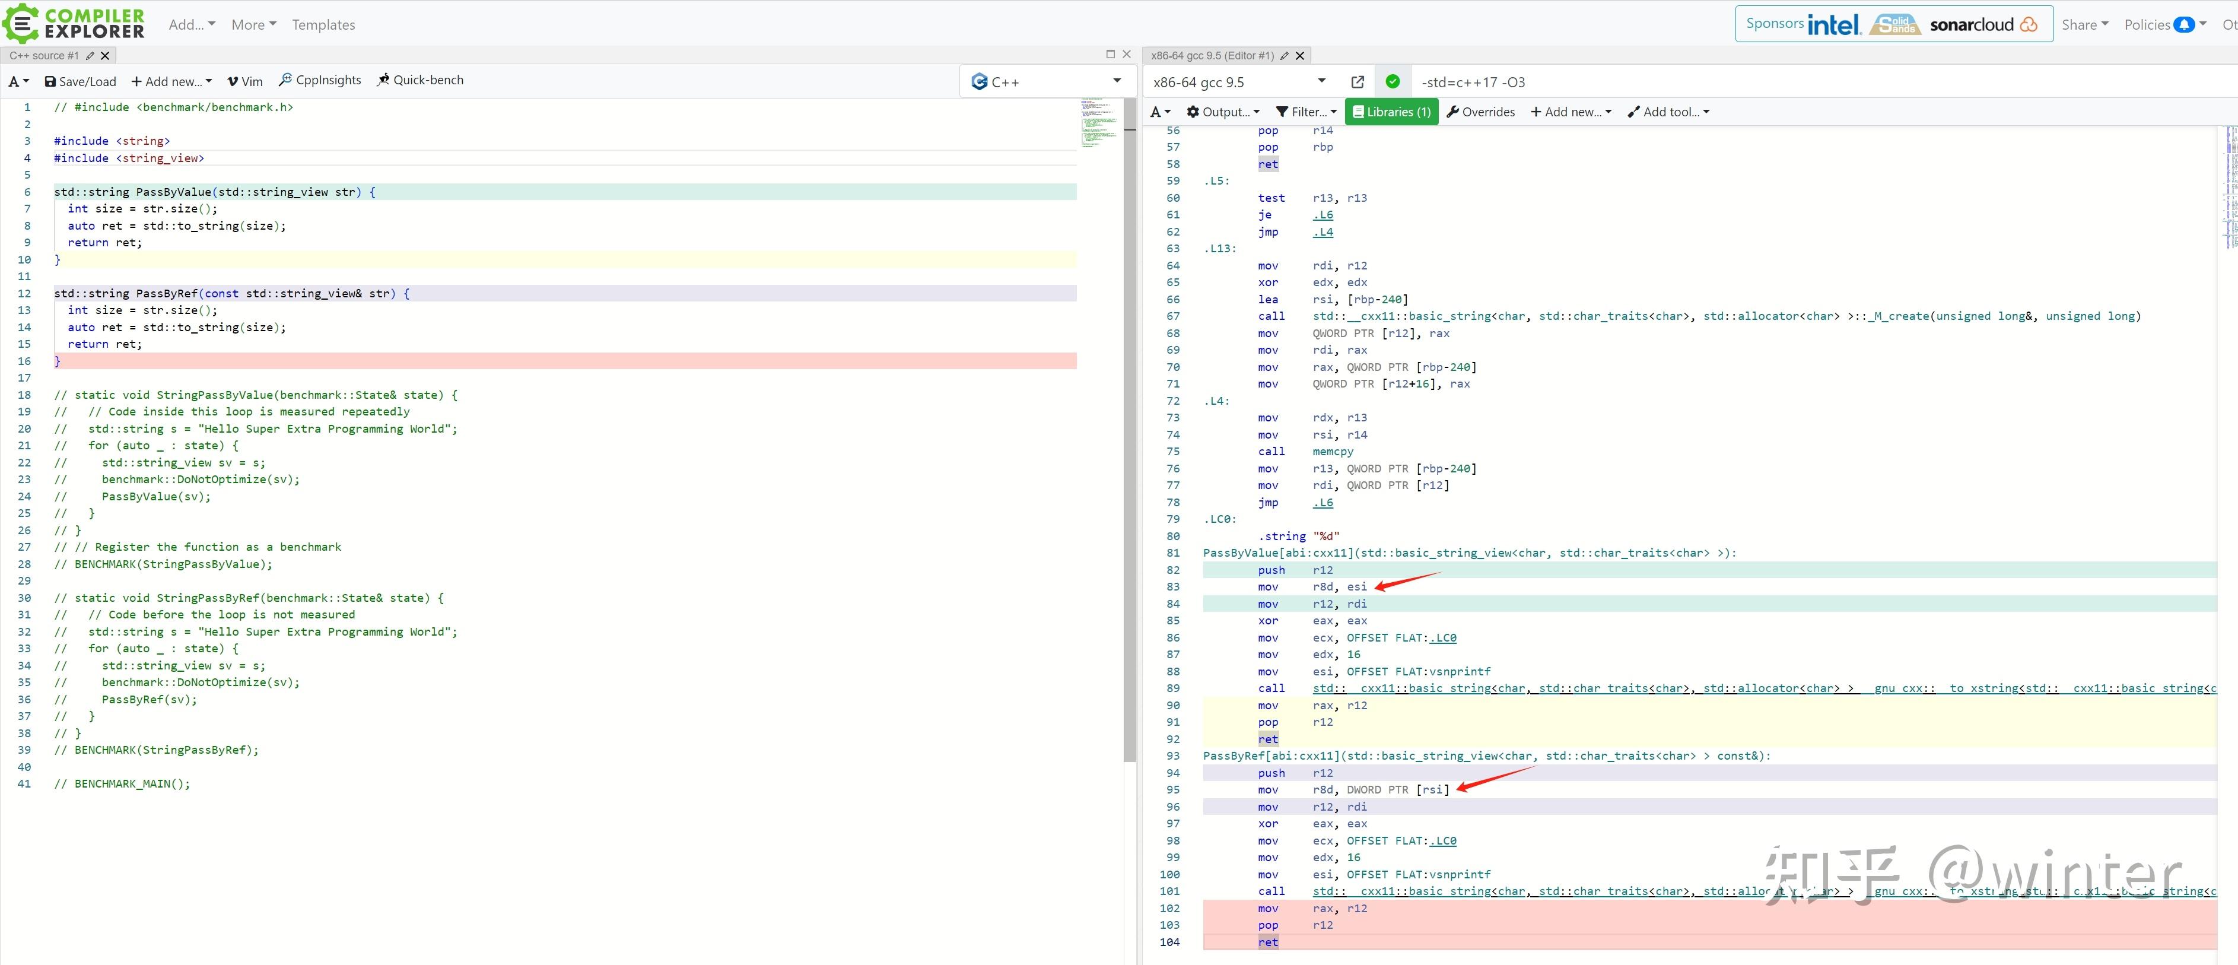Image resolution: width=2238 pixels, height=965 pixels.
Task: Expand the Filter options dropdown
Action: [1306, 112]
